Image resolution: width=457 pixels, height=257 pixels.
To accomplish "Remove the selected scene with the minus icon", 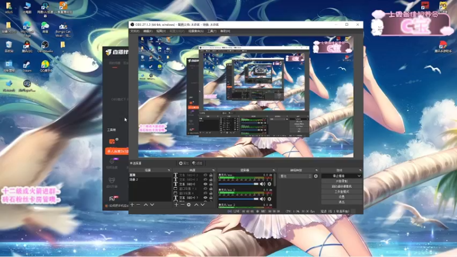I will tap(138, 205).
